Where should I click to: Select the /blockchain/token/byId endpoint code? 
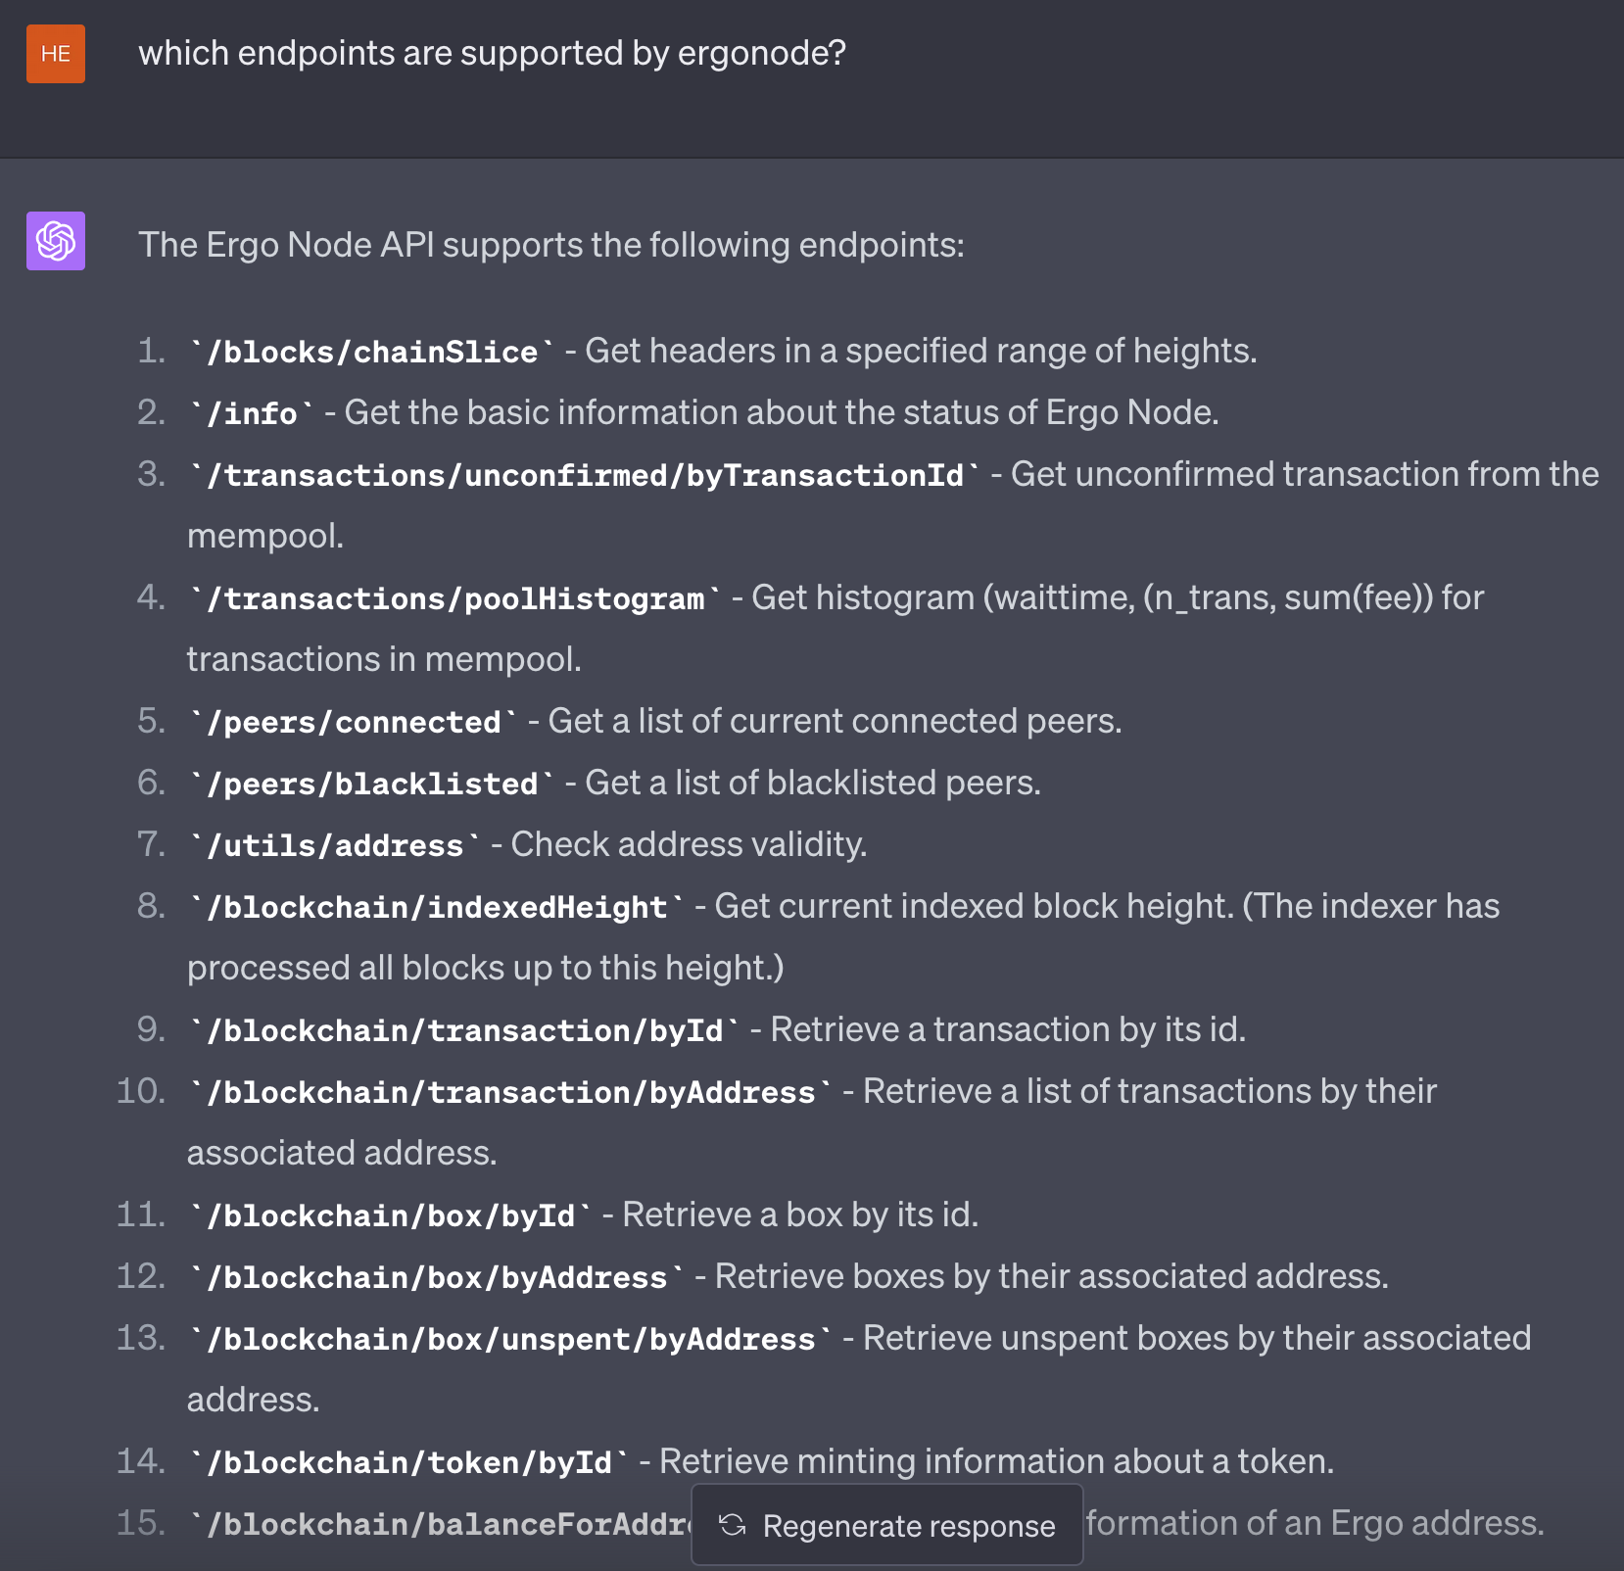pos(408,1462)
